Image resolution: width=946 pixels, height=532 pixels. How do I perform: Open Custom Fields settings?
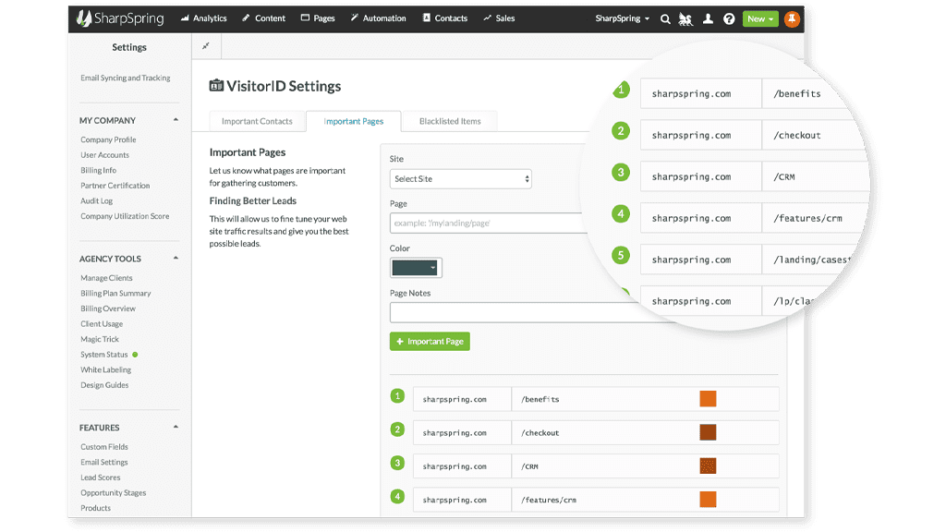[x=104, y=447]
